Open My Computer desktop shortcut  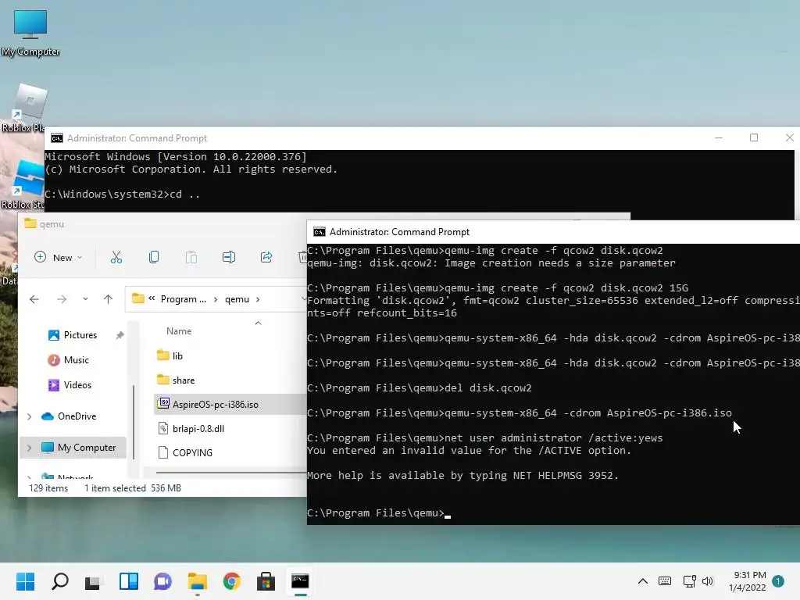(x=30, y=34)
